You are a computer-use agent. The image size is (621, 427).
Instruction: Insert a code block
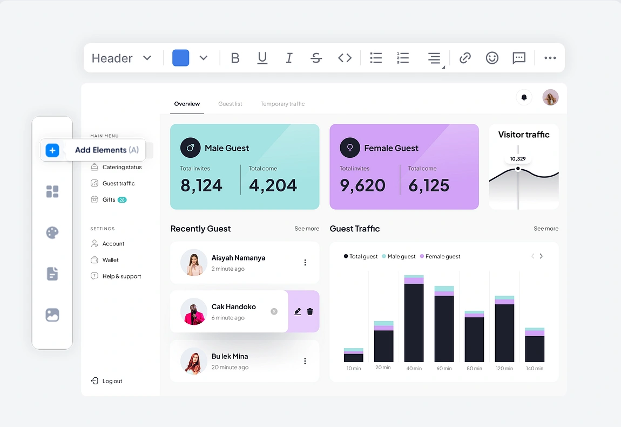pyautogui.click(x=345, y=58)
